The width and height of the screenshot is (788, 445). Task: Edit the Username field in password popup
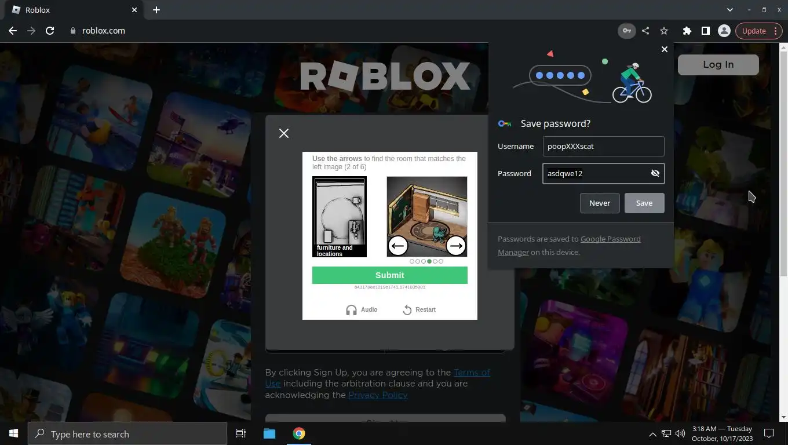pyautogui.click(x=603, y=146)
